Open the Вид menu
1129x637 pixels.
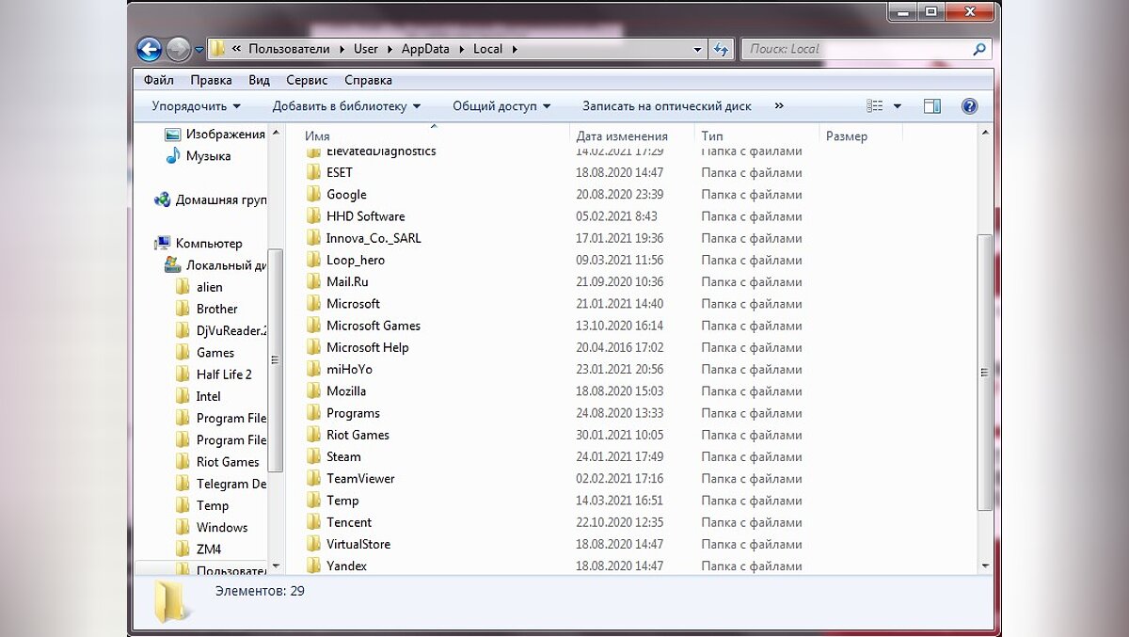pyautogui.click(x=259, y=80)
